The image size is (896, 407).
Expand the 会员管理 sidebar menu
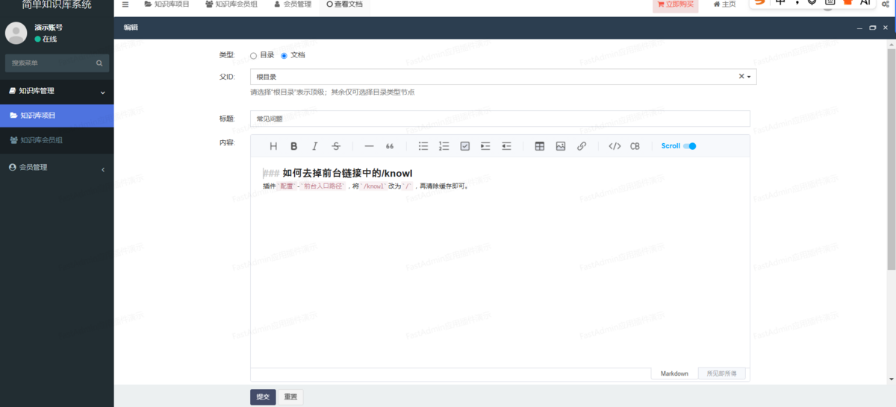pos(57,167)
